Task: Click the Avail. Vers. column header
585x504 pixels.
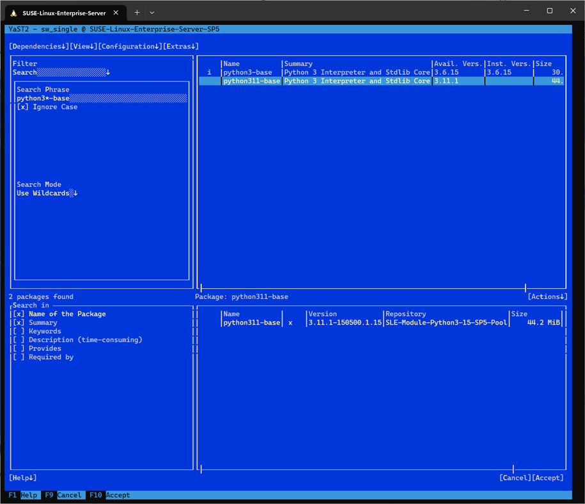Action: [x=458, y=64]
